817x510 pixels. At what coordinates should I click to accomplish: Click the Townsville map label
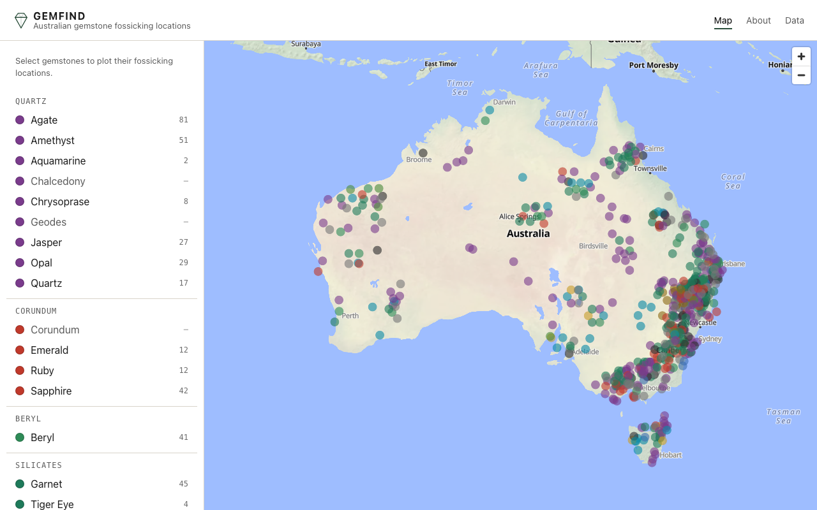(650, 168)
